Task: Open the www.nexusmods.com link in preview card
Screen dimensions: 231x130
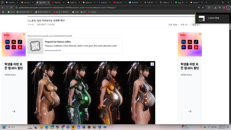Action: pos(53,50)
